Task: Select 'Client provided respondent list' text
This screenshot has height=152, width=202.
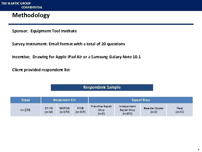Action: click(x=41, y=70)
